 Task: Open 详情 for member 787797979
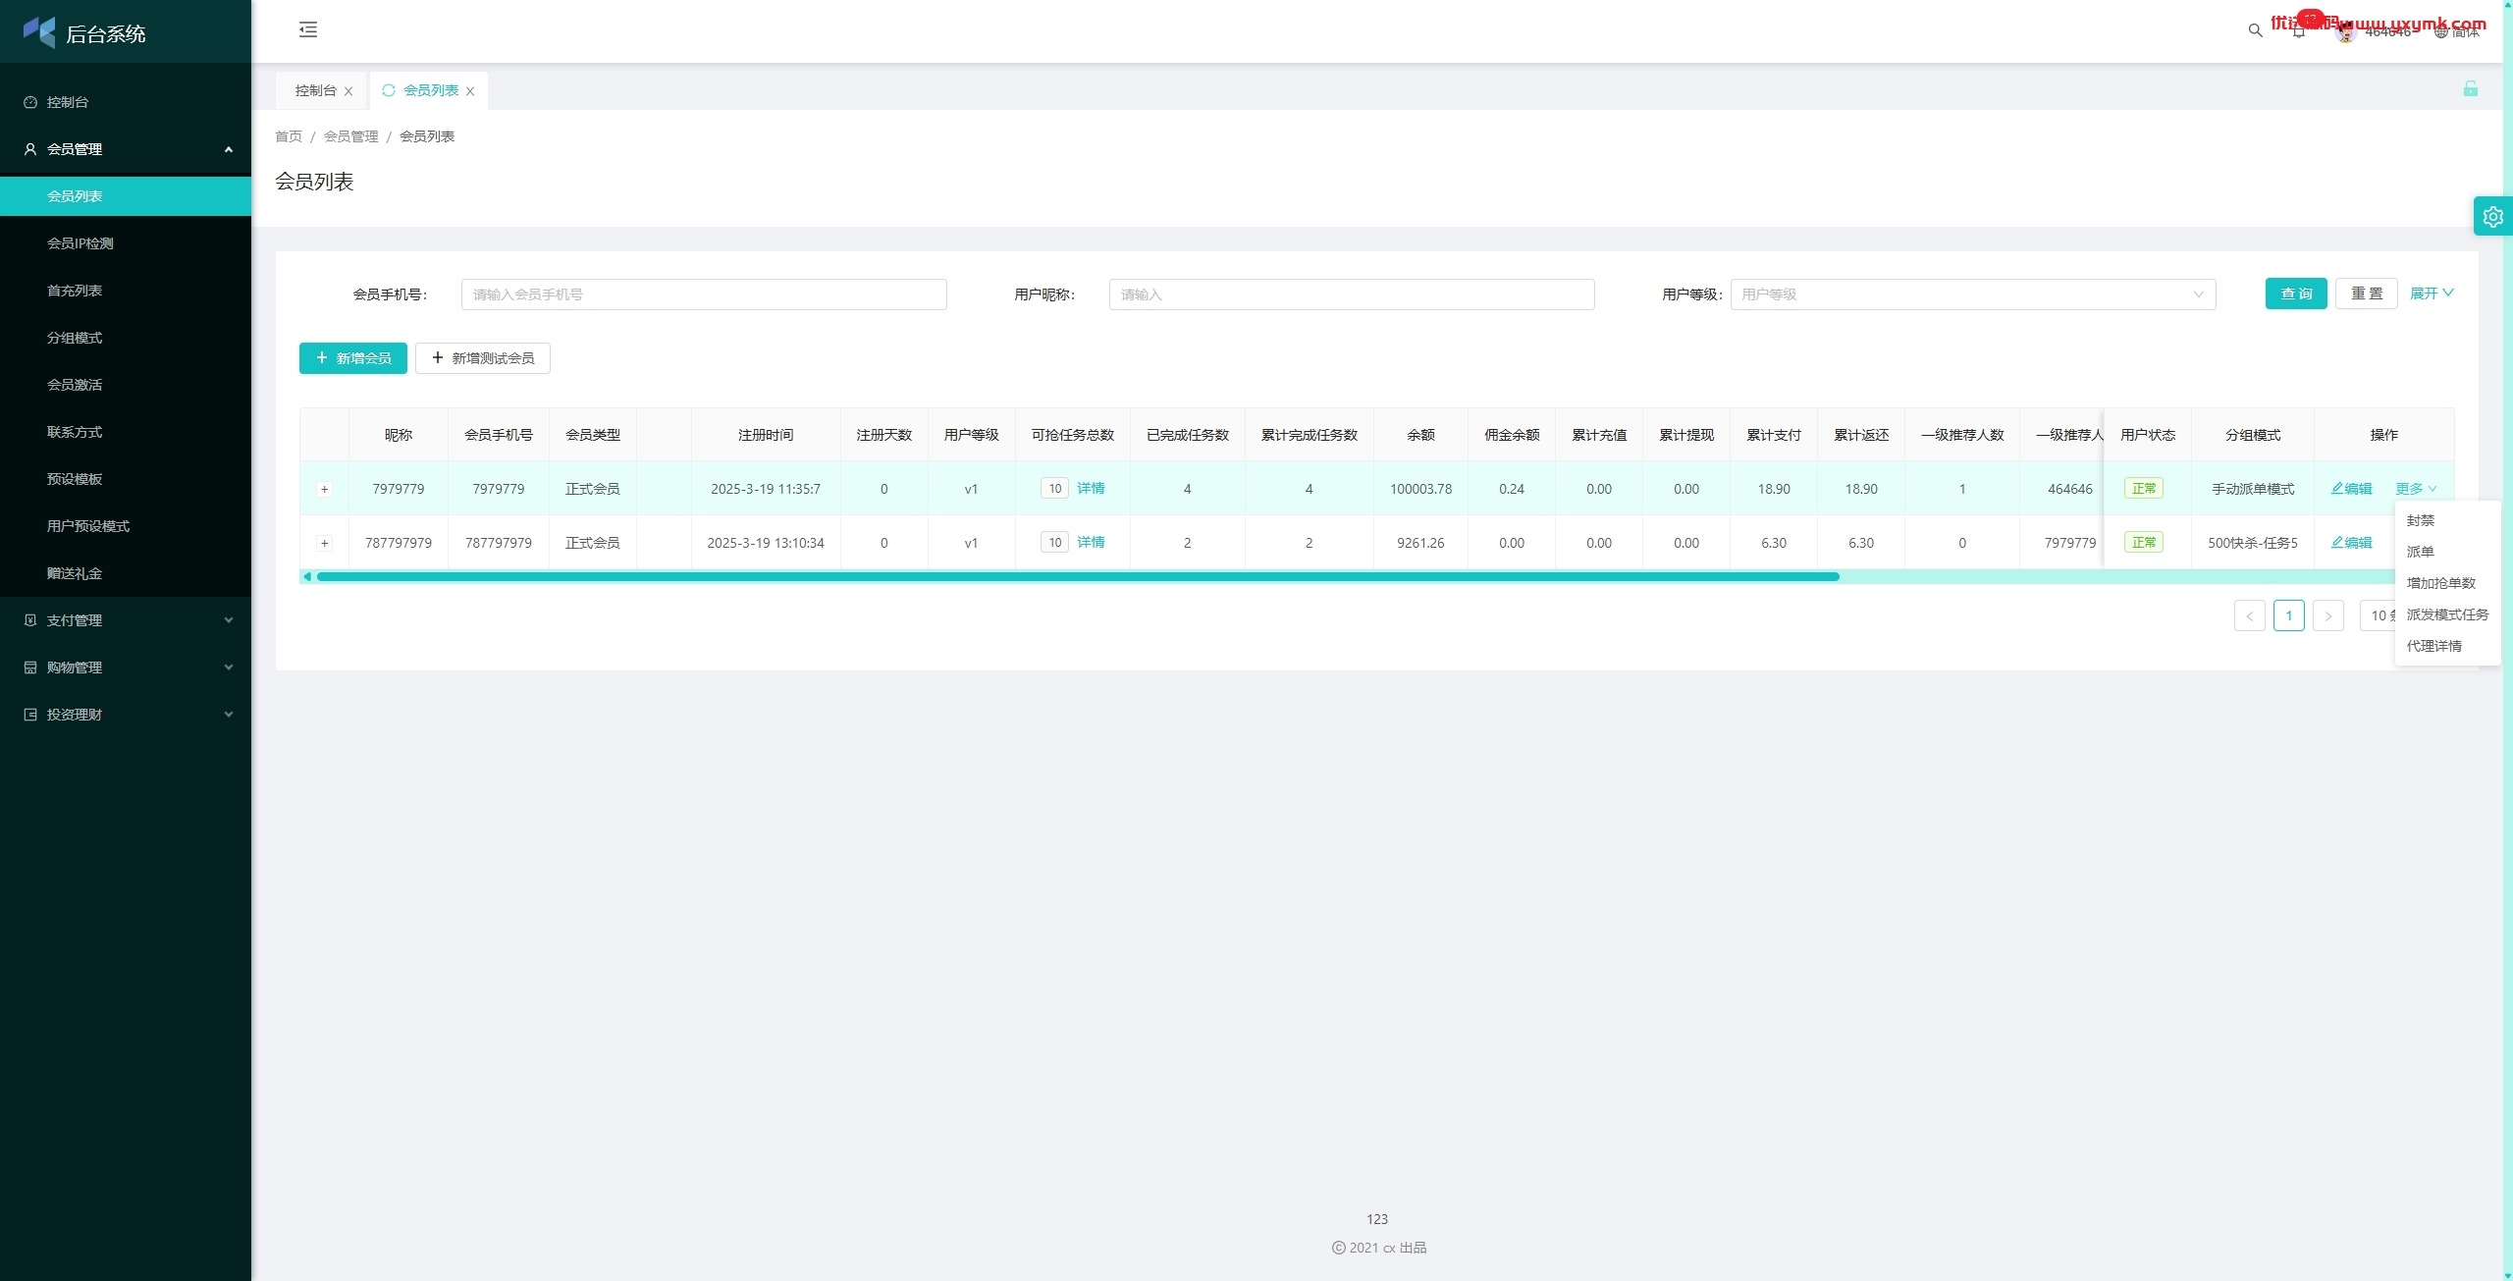tap(1091, 542)
